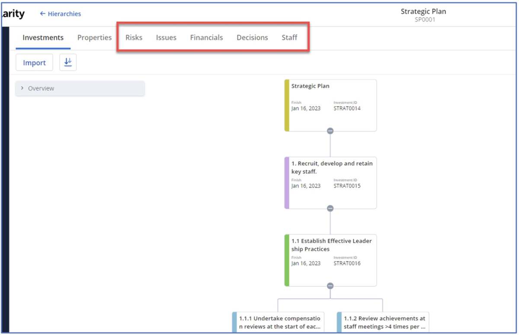519x335 pixels.
Task: Switch to the Risks tab
Action: click(x=134, y=38)
